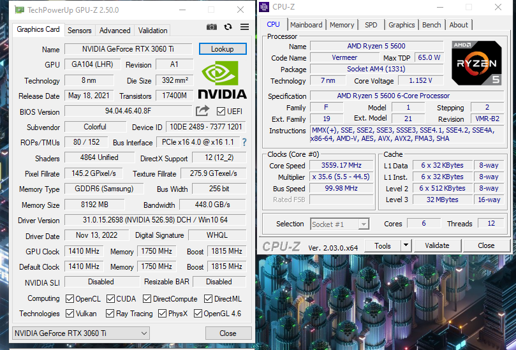
Task: Switch to the Advanced tab in GPU-Z
Action: 115,30
